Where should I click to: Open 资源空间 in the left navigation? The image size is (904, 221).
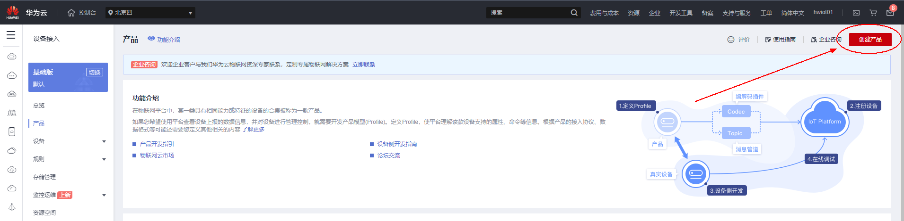[x=44, y=213]
